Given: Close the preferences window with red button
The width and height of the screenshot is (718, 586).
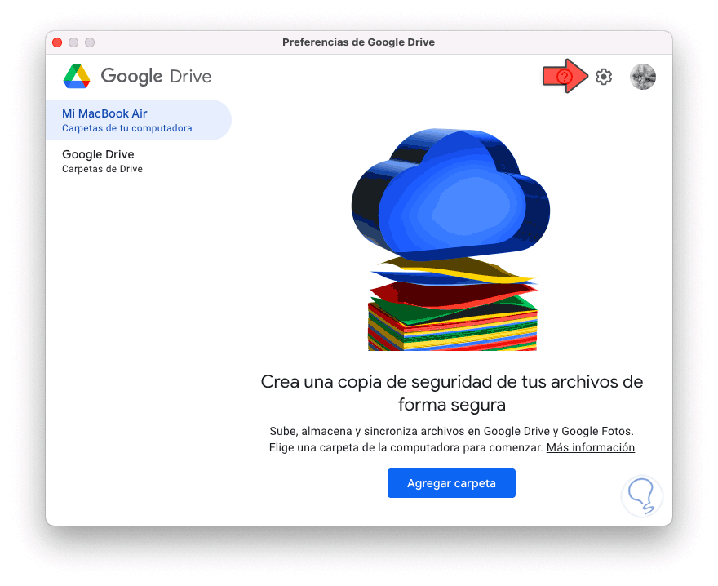Looking at the screenshot, I should click(57, 42).
